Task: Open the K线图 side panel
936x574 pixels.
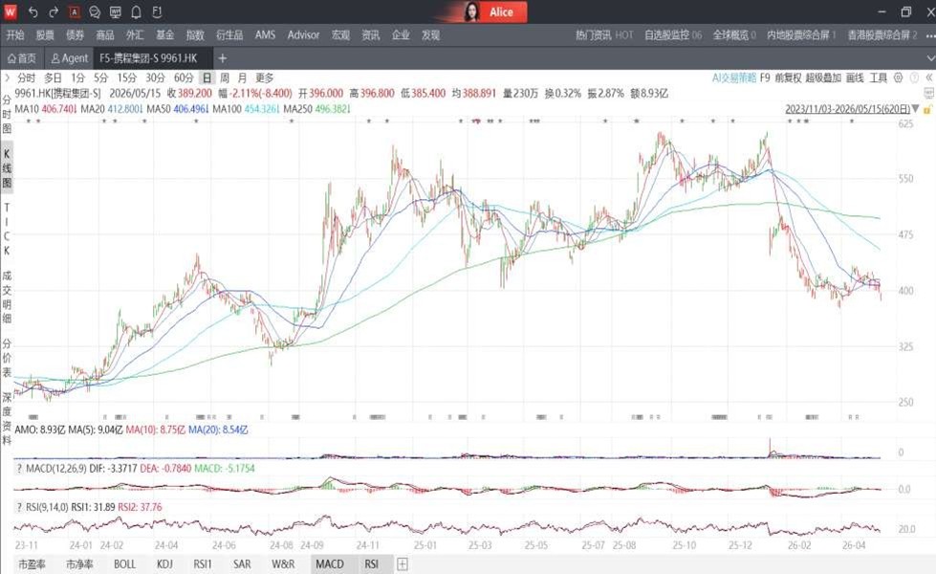Action: [x=7, y=167]
